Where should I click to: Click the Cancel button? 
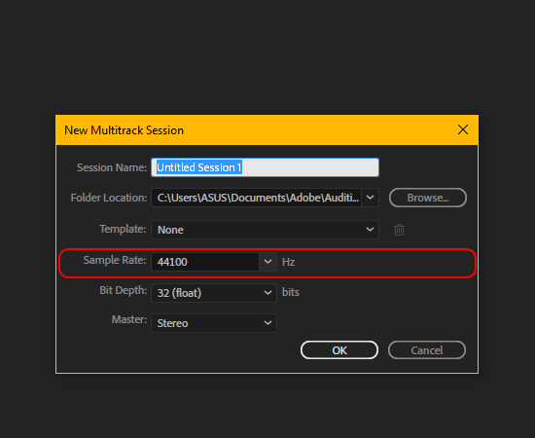point(426,350)
